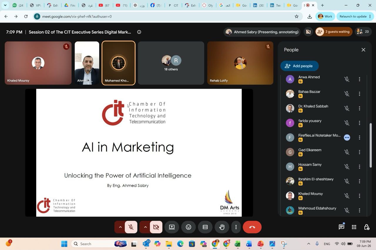Click Ahmed Sabry presenting indicator
Image resolution: width=376 pixels, height=250 pixels.
tap(262, 32)
